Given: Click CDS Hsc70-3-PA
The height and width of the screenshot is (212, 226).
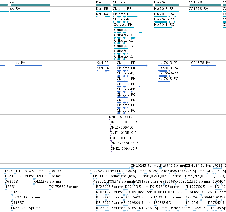Looking at the screenshot, I should [x=168, y=68].
